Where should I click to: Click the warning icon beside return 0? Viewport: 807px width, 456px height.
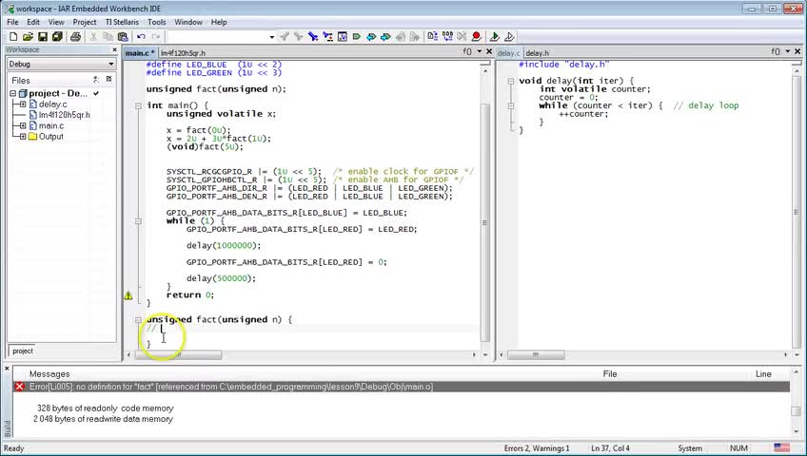click(x=128, y=295)
